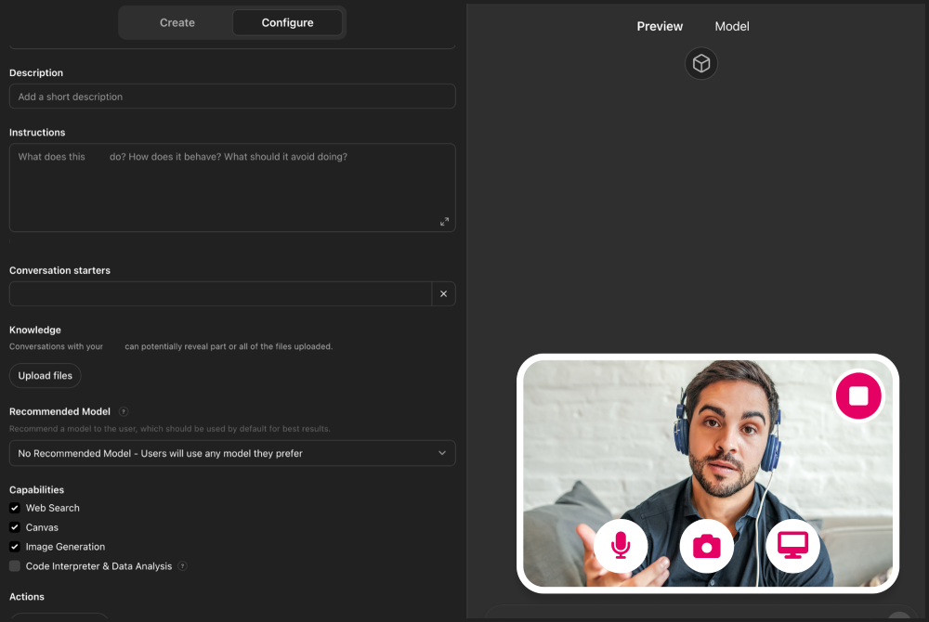This screenshot has width=929, height=622.
Task: Click the Upload files button
Action: [45, 375]
